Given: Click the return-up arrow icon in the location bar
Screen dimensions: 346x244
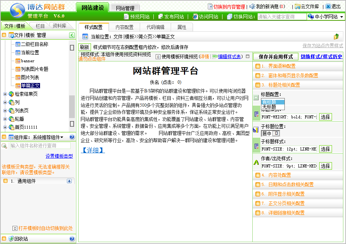Looking at the screenshot, I should 336,37.
